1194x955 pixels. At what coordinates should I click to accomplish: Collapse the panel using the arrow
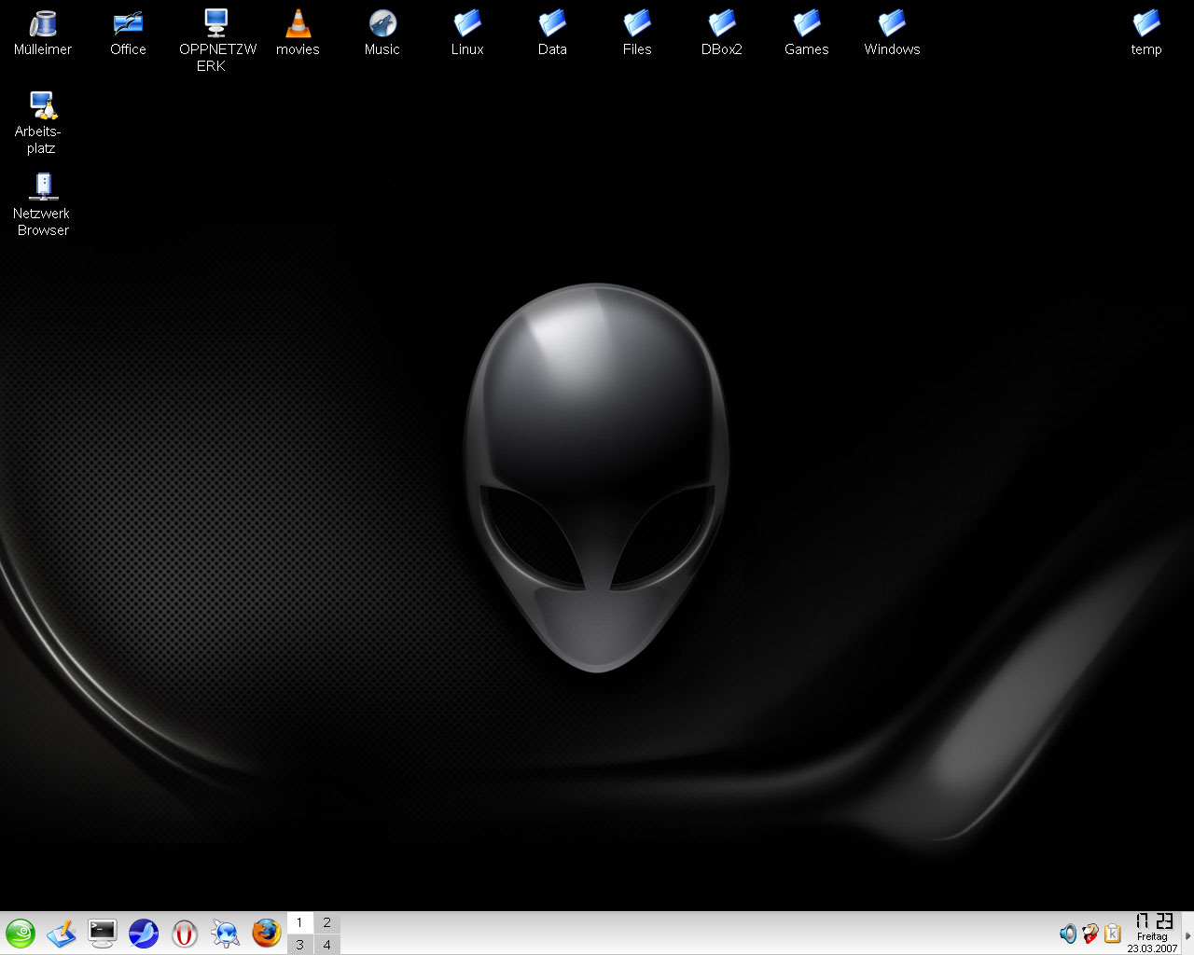pos(1187,934)
